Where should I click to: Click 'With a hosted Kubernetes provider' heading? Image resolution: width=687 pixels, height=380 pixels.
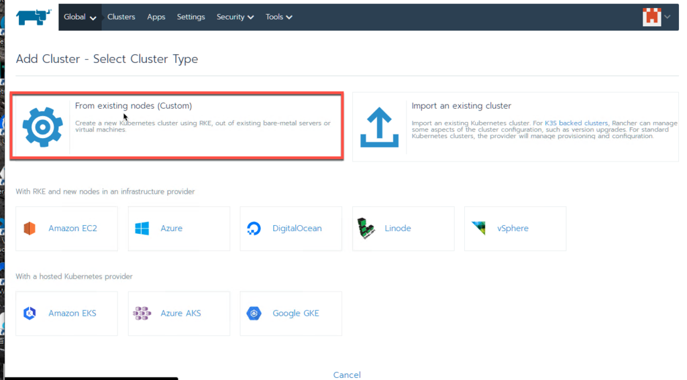point(74,277)
